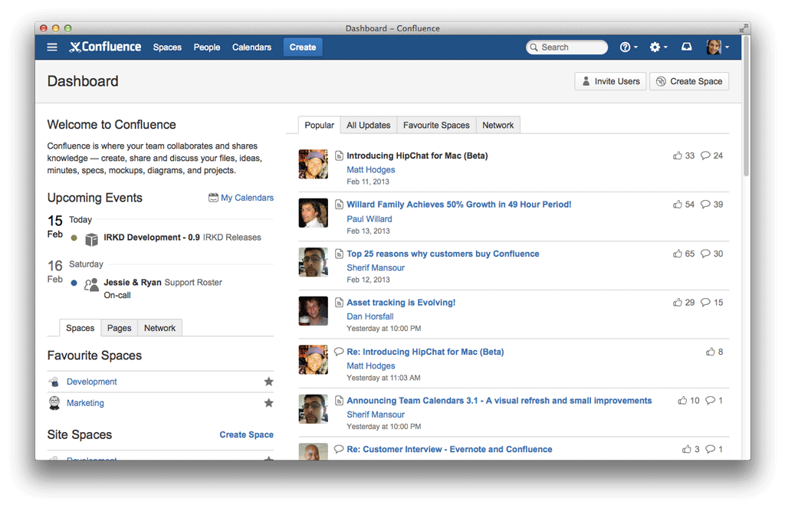
Task: Click the IRKD Development event box icon
Action: coord(91,239)
